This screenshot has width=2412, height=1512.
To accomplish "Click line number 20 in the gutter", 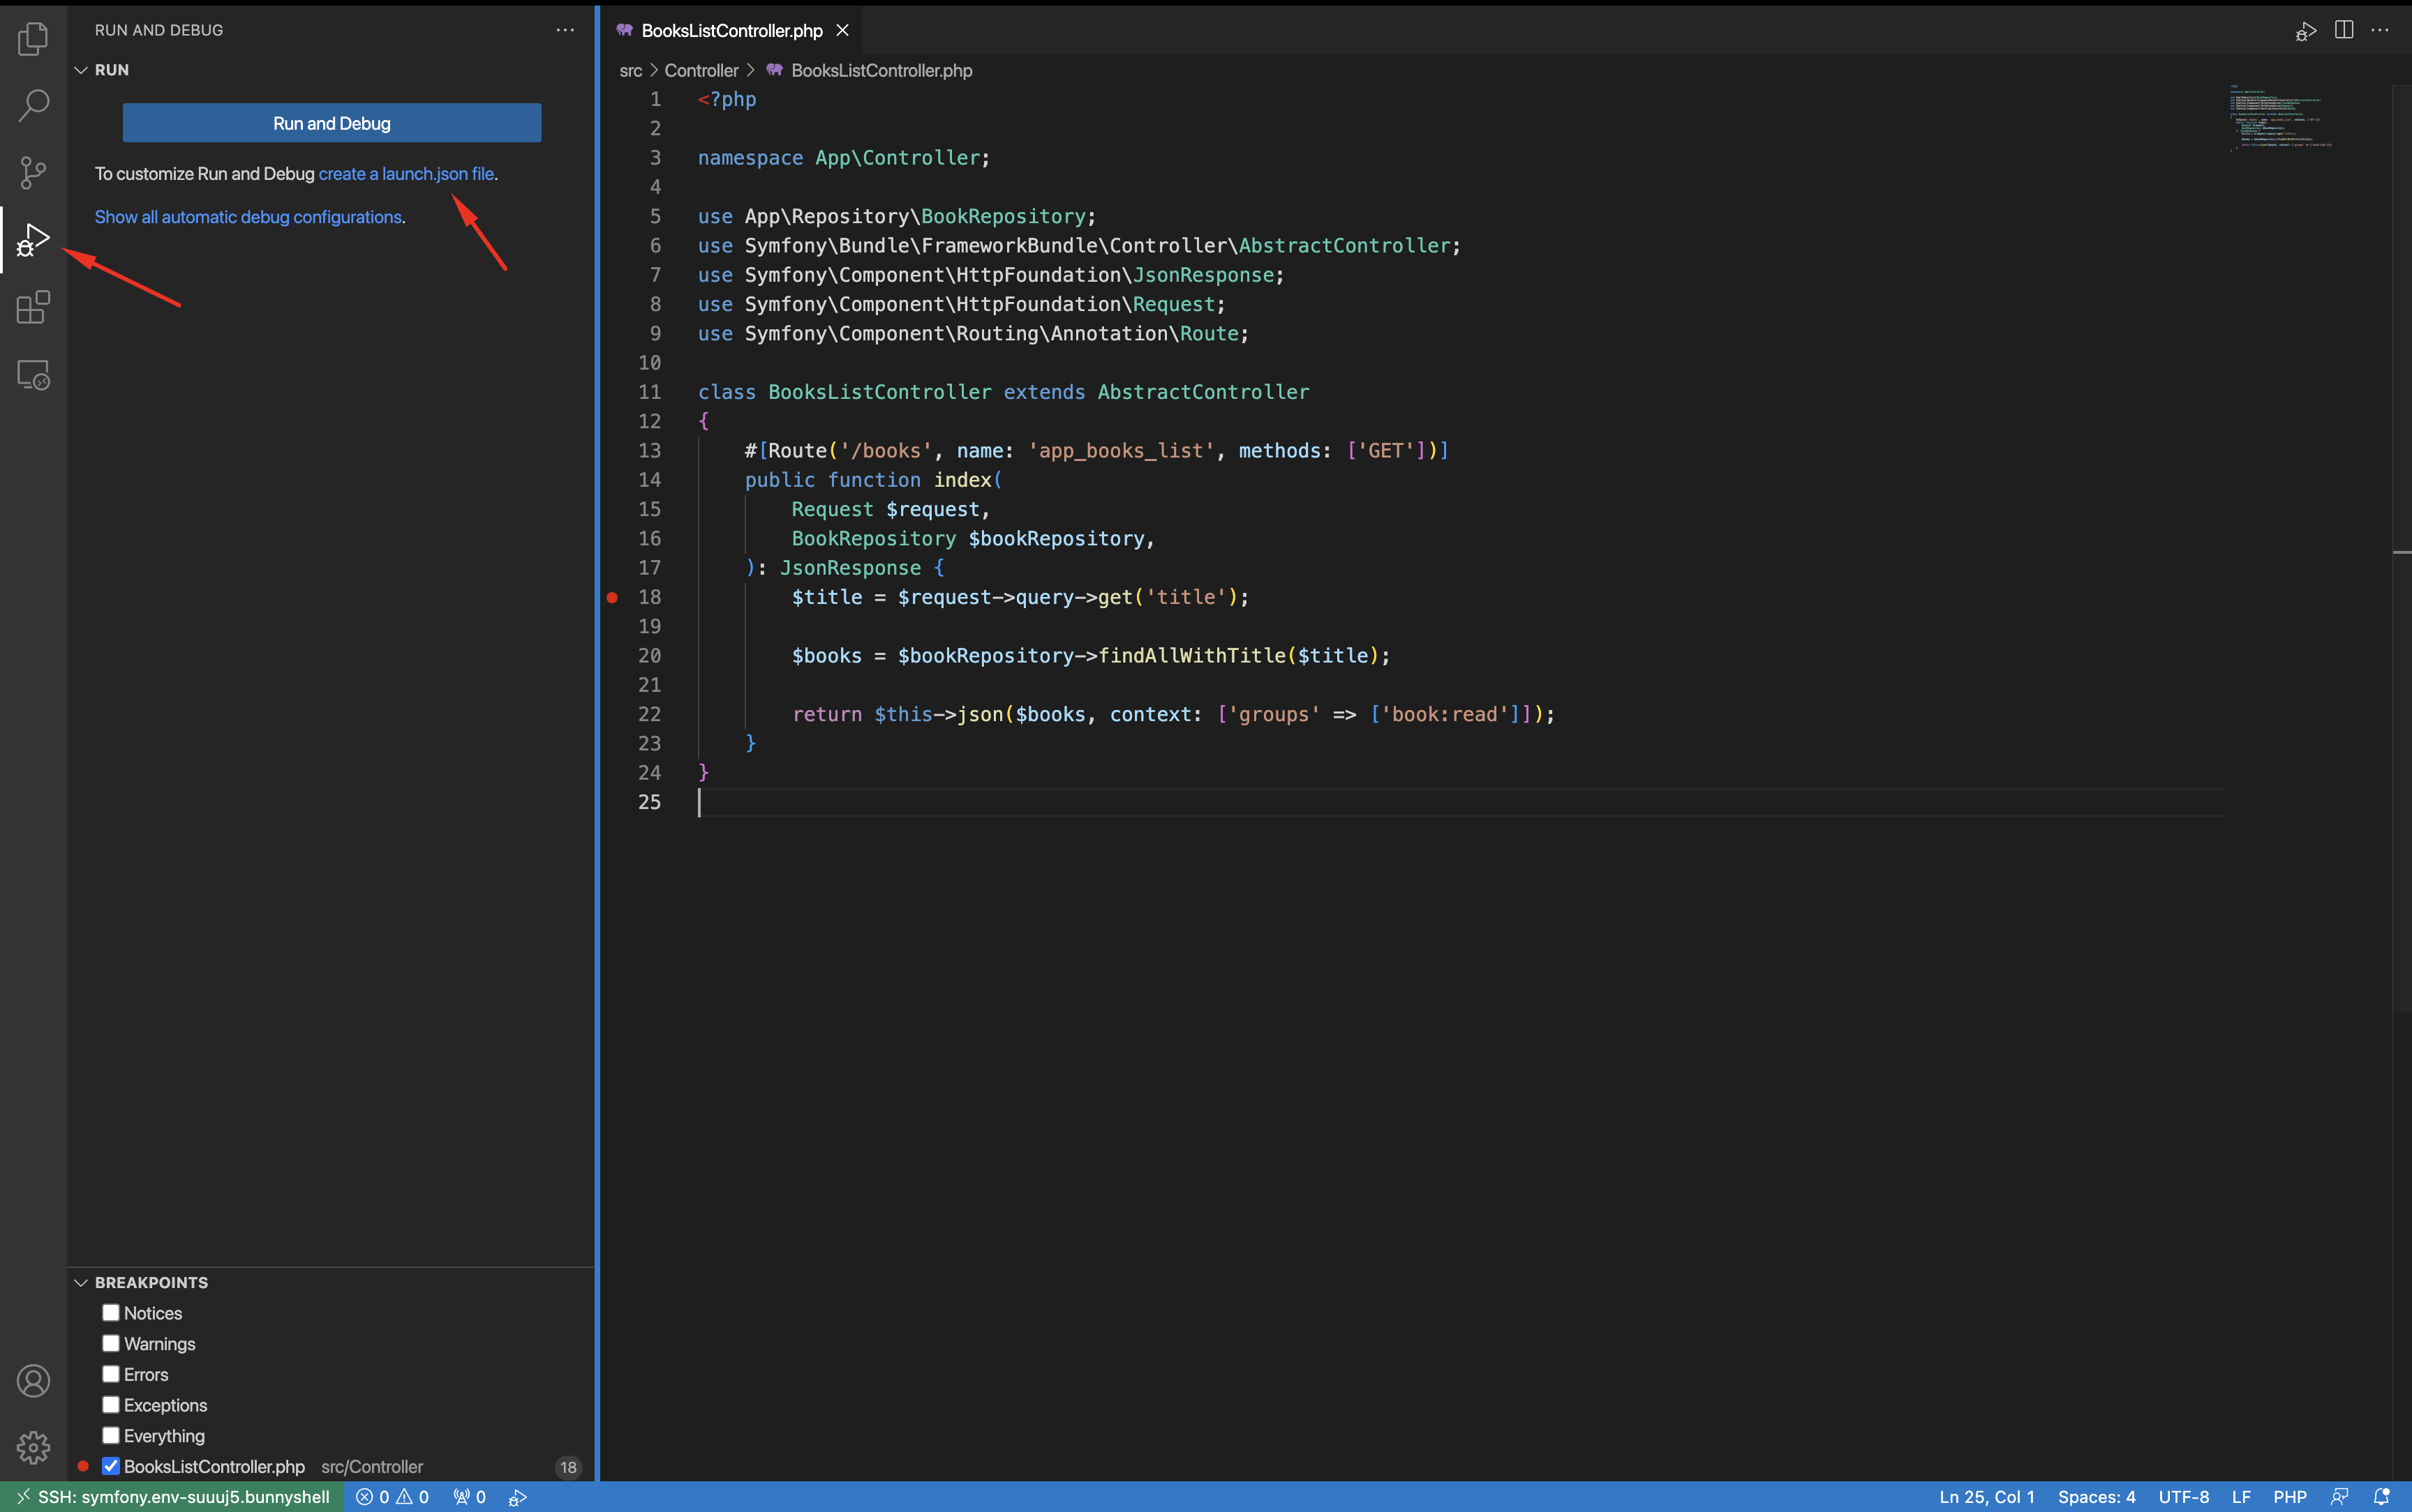I will 649,656.
